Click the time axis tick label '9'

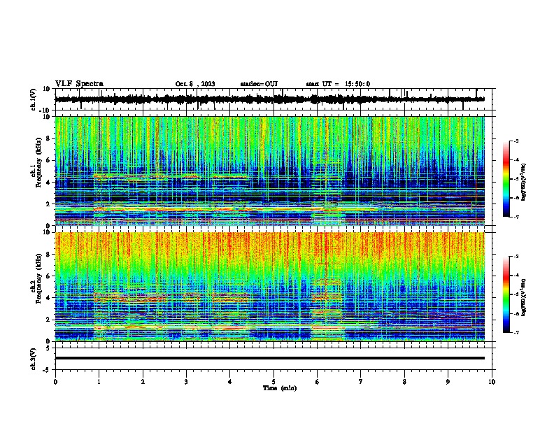[448, 382]
